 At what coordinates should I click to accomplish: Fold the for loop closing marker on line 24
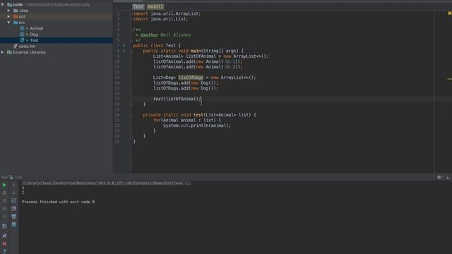tap(131, 136)
